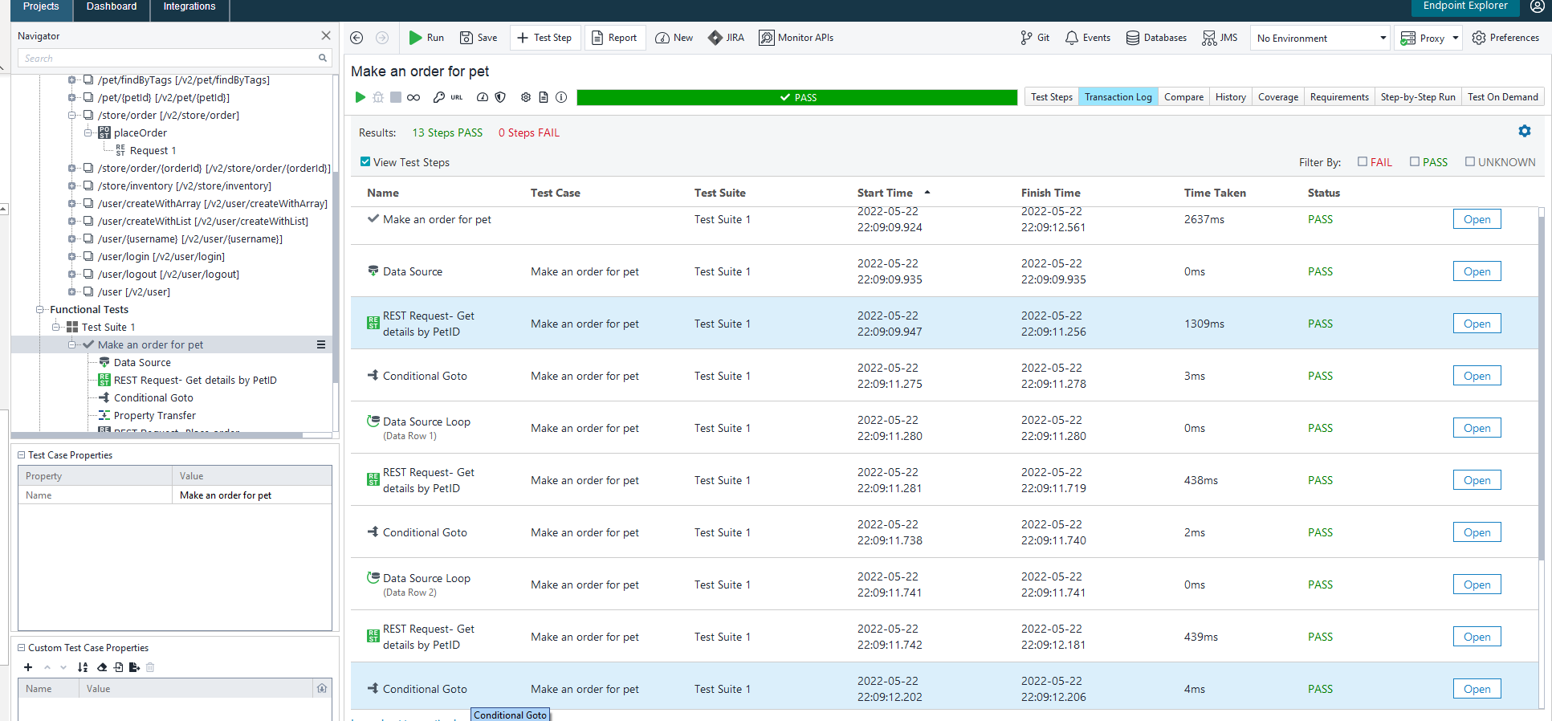Image resolution: width=1552 pixels, height=721 pixels.
Task: Enable the UNKNOWN filter checkbox
Action: [1470, 161]
